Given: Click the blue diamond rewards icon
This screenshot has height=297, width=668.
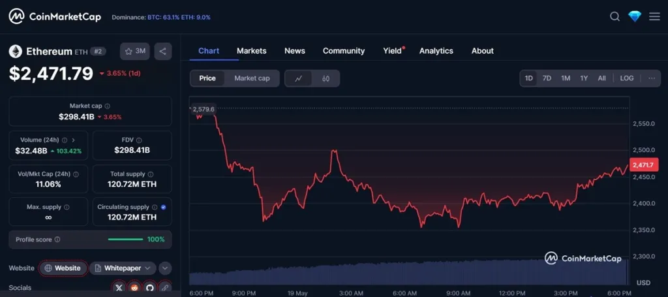Looking at the screenshot, I should click(x=635, y=16).
